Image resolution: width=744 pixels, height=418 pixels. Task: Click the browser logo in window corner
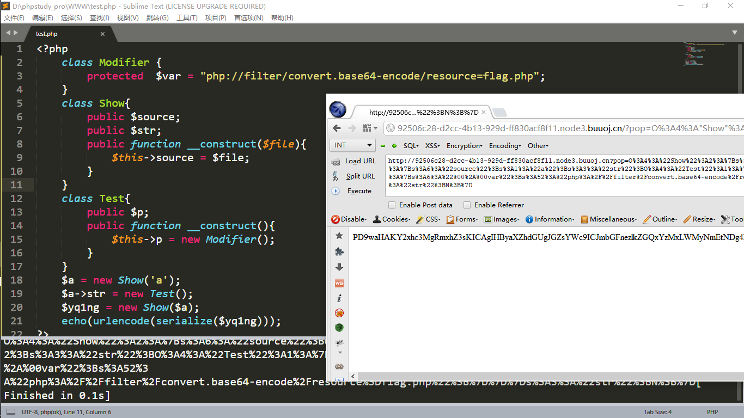[338, 109]
